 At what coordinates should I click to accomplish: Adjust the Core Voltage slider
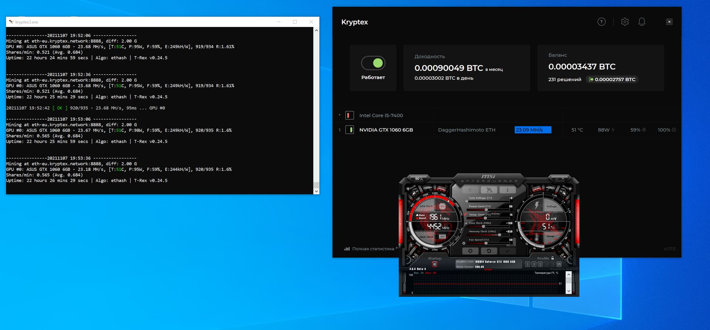coord(488,201)
